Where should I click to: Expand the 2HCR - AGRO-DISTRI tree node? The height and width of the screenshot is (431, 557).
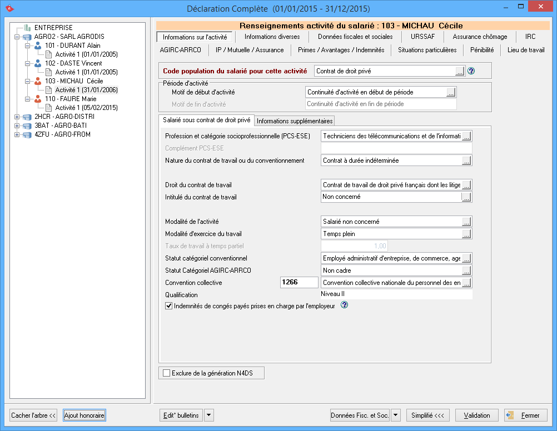click(17, 117)
